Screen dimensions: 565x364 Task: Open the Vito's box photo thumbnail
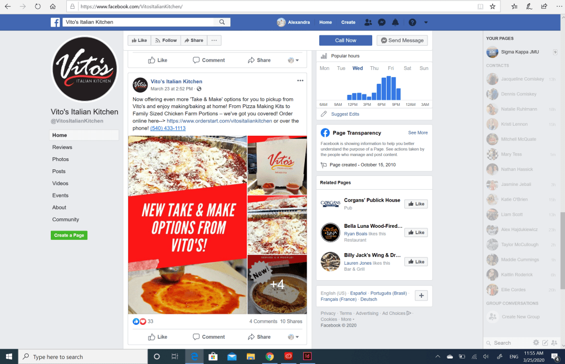pos(277,165)
